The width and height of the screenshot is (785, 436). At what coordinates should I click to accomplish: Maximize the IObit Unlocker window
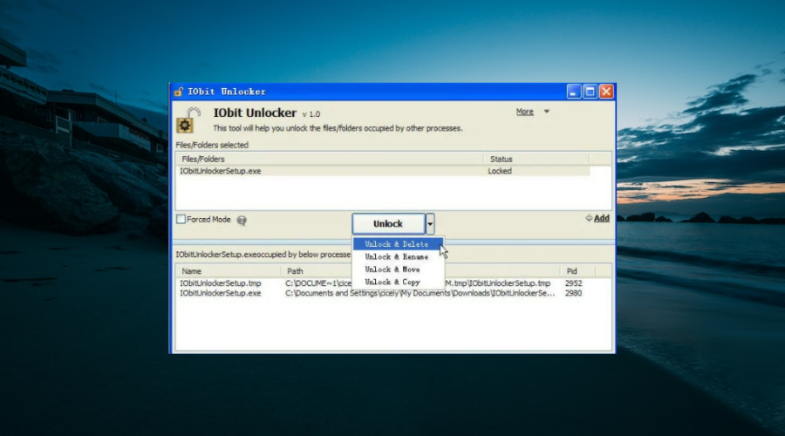point(590,92)
